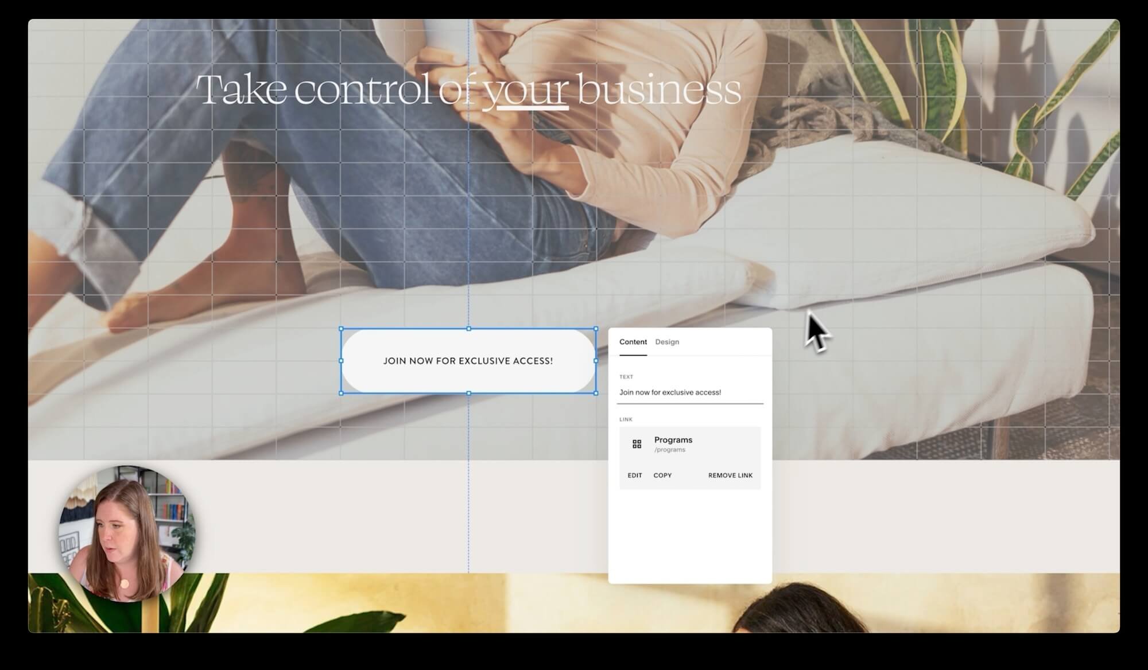Select the JOIN NOW FOR EXCLUSIVE ACCESS button
The height and width of the screenshot is (670, 1148).
[468, 361]
